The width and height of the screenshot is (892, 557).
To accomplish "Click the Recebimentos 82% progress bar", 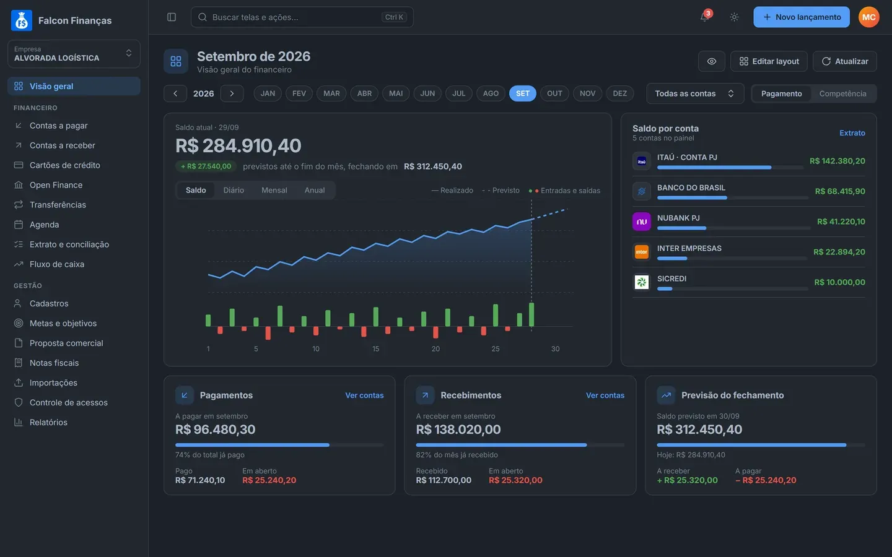I will pyautogui.click(x=520, y=445).
